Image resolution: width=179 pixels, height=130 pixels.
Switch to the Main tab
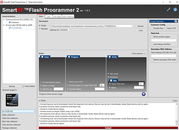click(41, 16)
